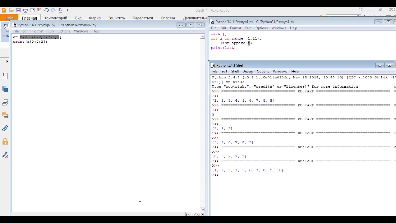This screenshot has width=396, height=223.
Task: Click the print(list) line in 9synyp4.py
Action: pos(223,48)
